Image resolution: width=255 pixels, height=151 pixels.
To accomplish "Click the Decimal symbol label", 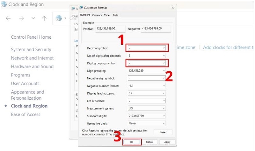I will [98, 48].
